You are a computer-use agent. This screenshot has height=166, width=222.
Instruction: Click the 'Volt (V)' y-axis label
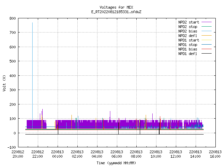(x=4, y=83)
